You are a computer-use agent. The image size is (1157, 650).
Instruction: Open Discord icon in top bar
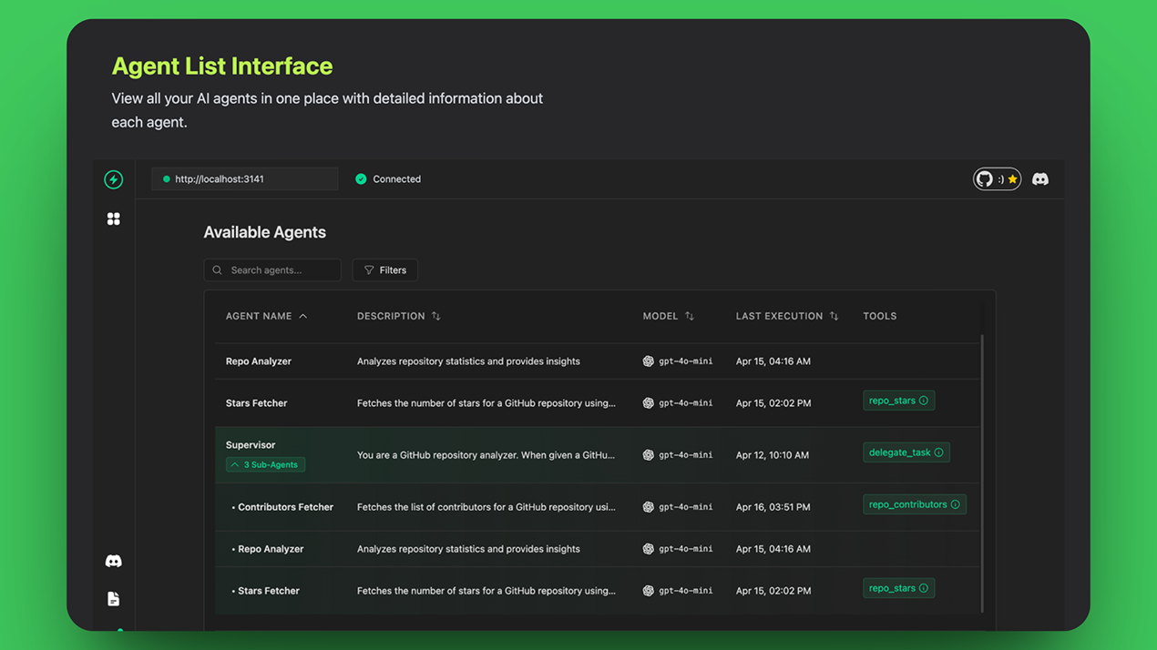(1040, 179)
